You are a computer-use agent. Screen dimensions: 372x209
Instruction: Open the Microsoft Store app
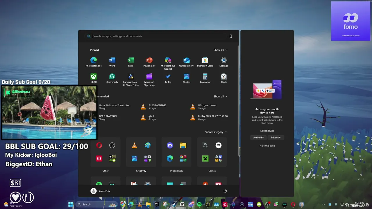coord(205,62)
